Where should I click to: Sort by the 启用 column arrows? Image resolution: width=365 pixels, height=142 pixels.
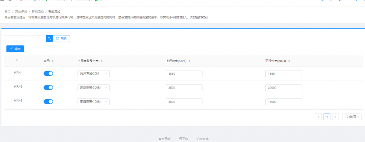[52, 61]
